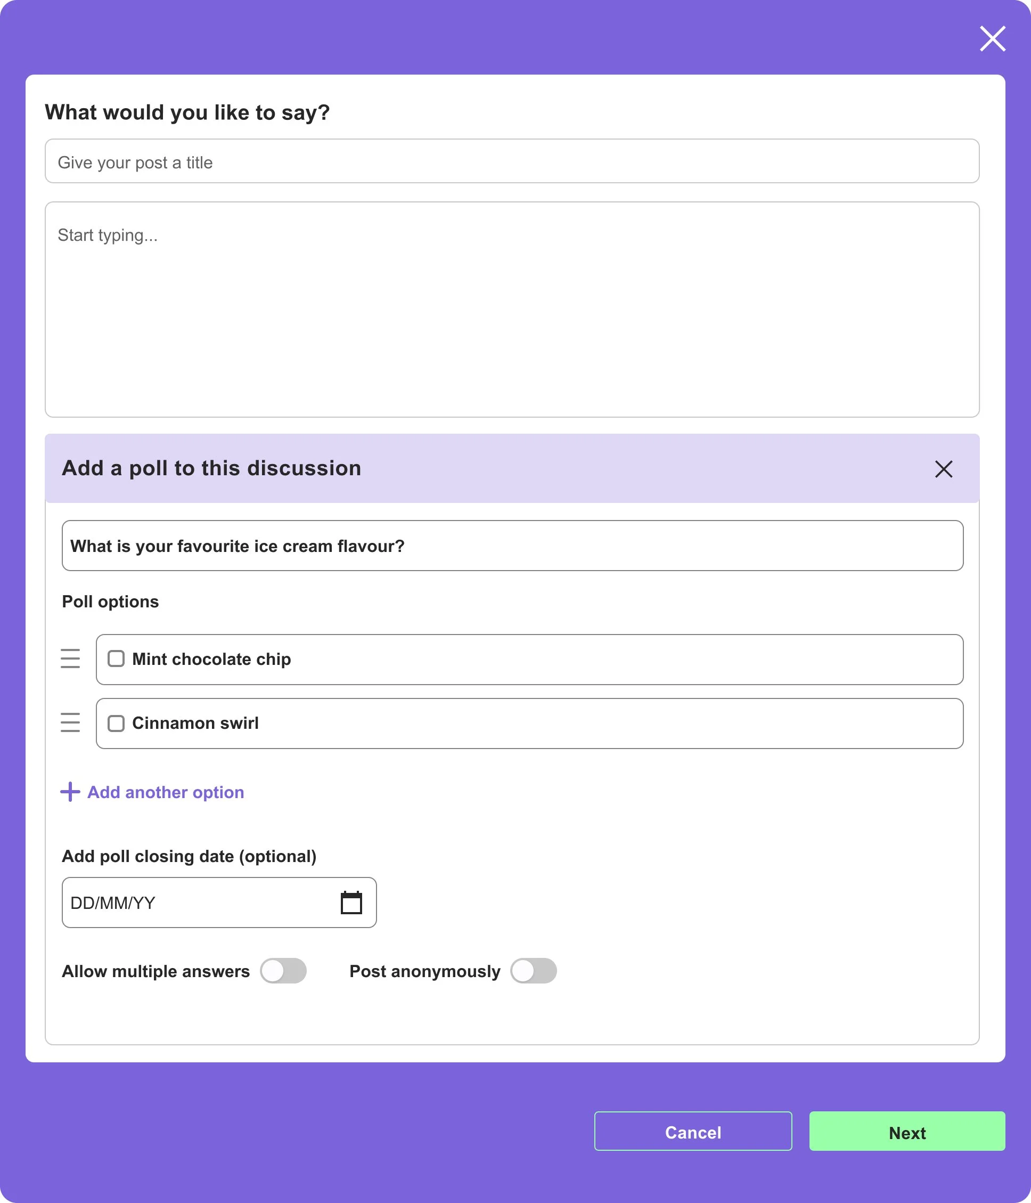Tick the Mint chocolate chip checkbox
The width and height of the screenshot is (1031, 1203).
click(x=116, y=659)
